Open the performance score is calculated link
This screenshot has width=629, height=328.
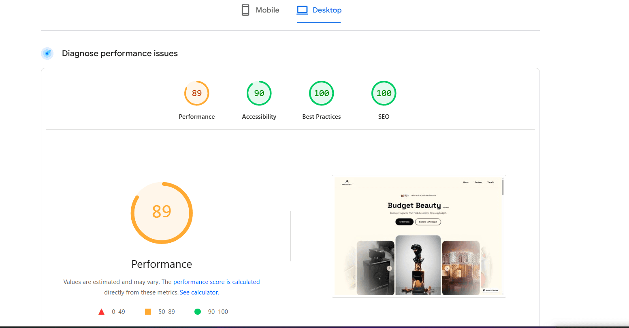pyautogui.click(x=216, y=282)
